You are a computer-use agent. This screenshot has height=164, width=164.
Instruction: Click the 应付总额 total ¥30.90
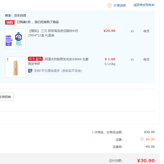pos(146,161)
